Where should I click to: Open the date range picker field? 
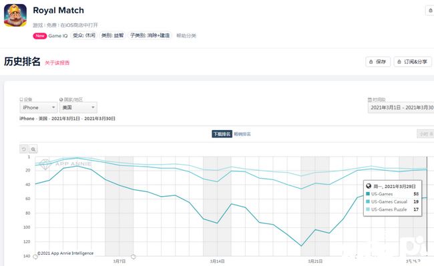401,108
